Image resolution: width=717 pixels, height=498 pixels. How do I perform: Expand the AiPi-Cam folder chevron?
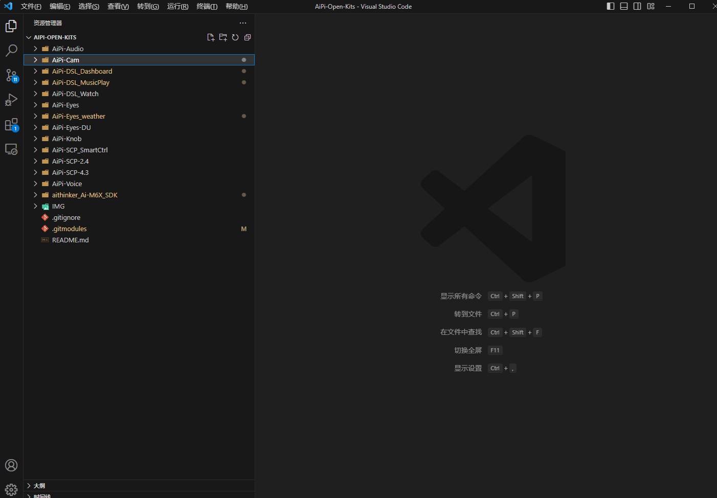pyautogui.click(x=35, y=60)
